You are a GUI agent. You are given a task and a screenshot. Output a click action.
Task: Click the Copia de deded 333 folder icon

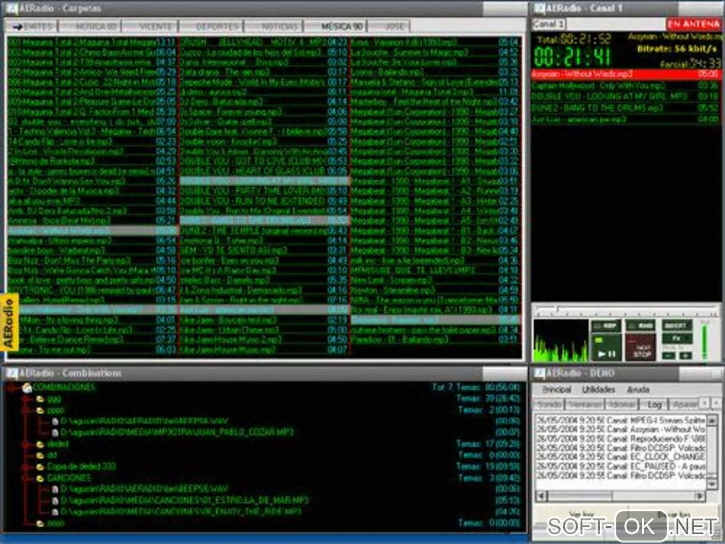pos(41,466)
